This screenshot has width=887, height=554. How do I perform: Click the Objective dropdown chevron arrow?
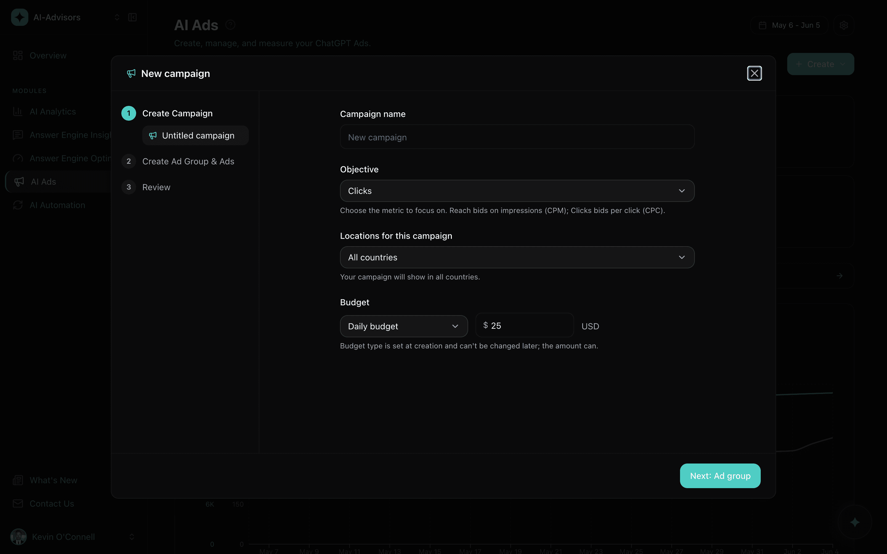click(682, 191)
